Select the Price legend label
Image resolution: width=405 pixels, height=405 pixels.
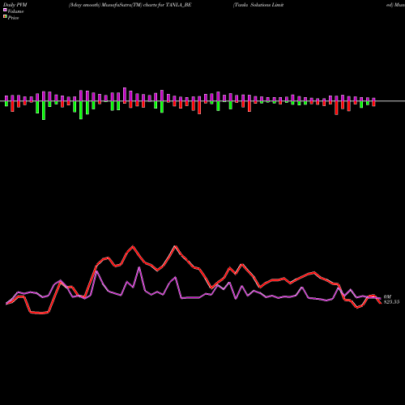(x=13, y=18)
